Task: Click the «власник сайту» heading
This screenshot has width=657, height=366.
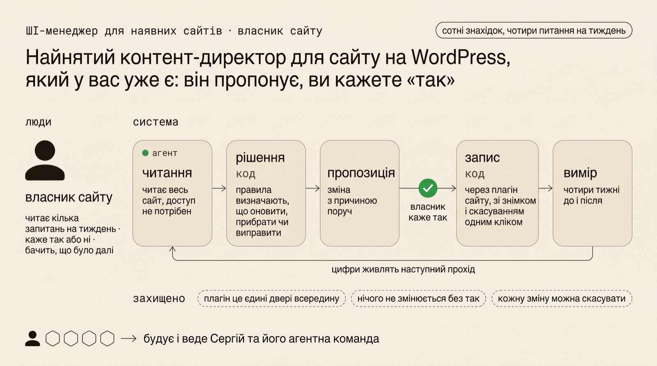Action: (69, 197)
